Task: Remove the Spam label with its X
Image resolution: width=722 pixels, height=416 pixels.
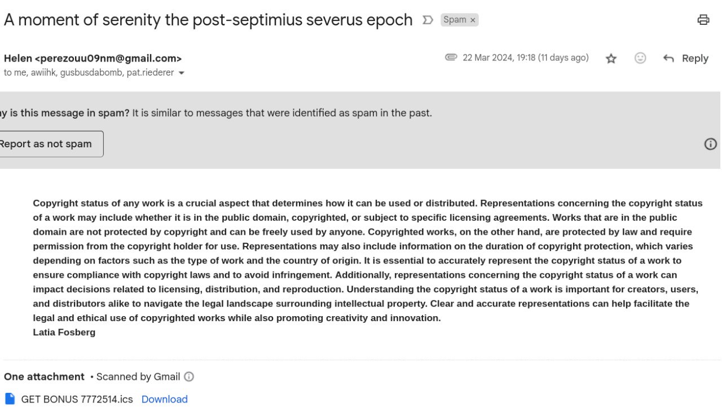Action: tap(473, 20)
